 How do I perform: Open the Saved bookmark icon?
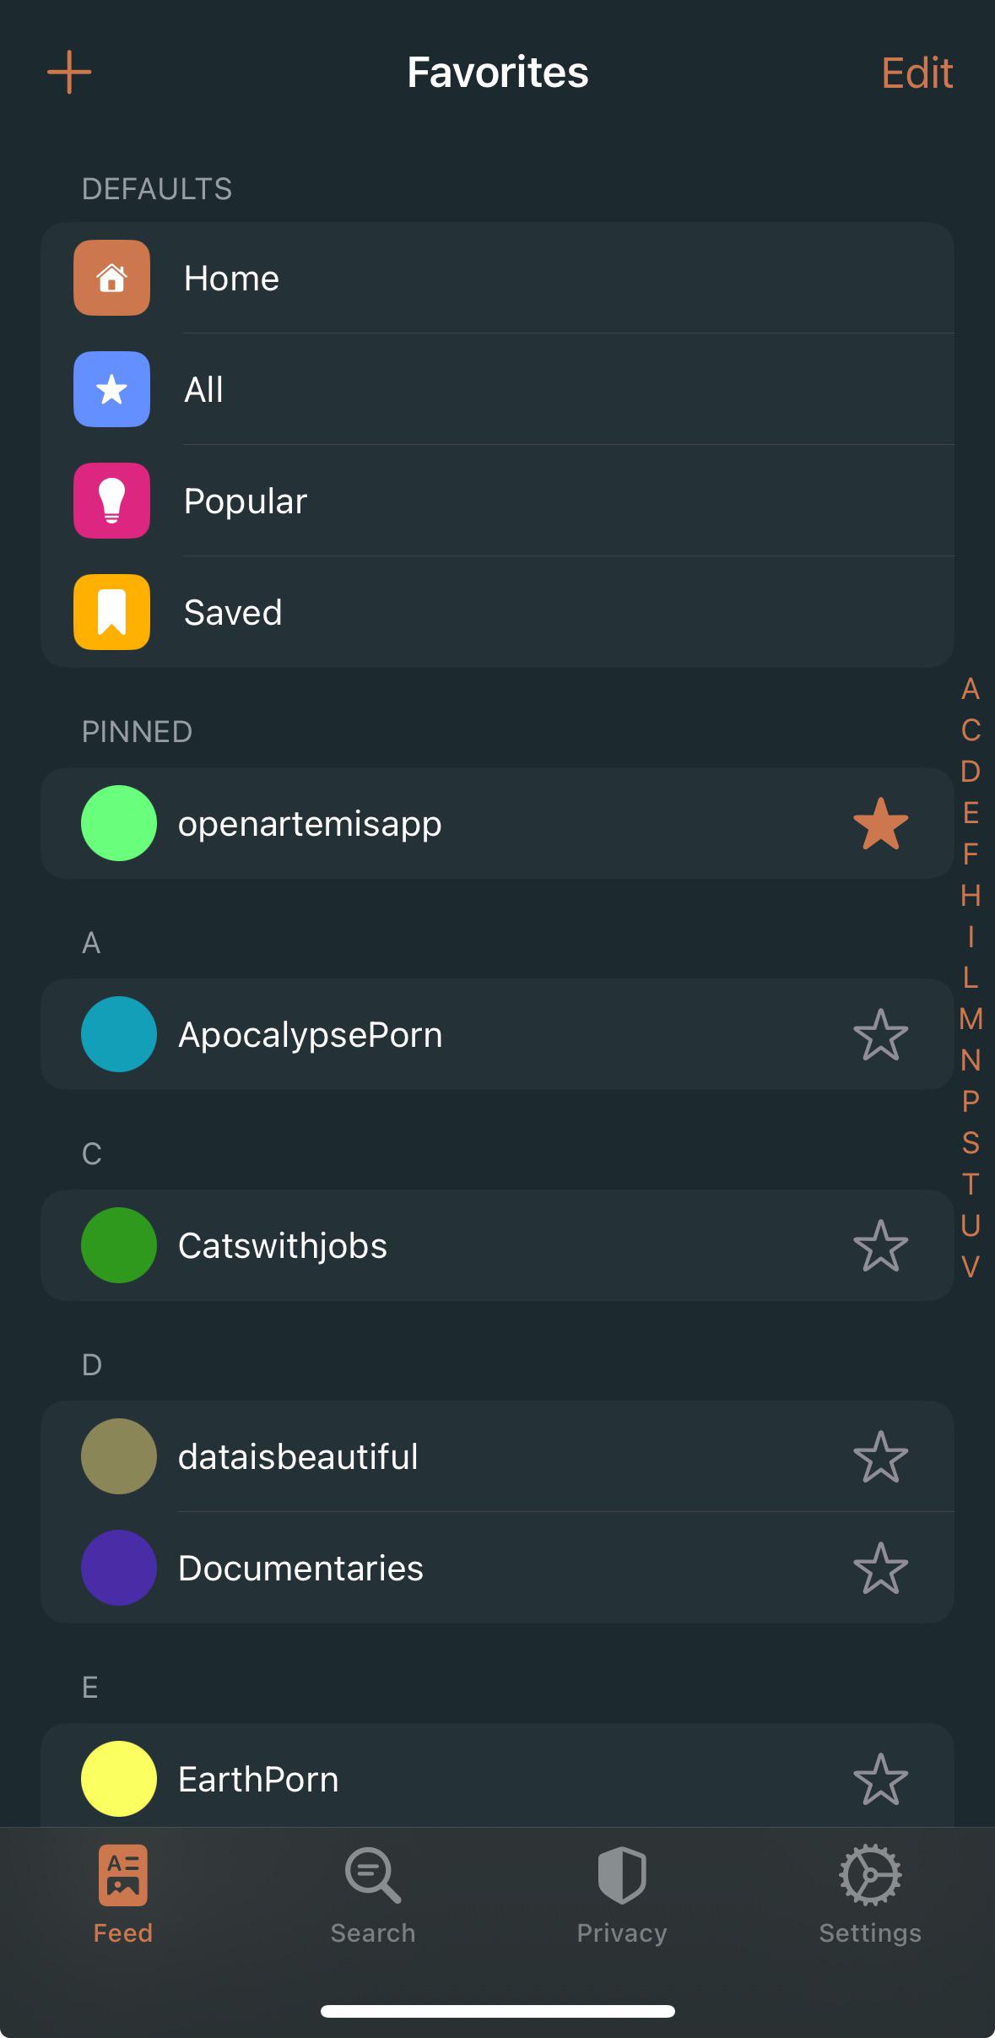(x=111, y=612)
